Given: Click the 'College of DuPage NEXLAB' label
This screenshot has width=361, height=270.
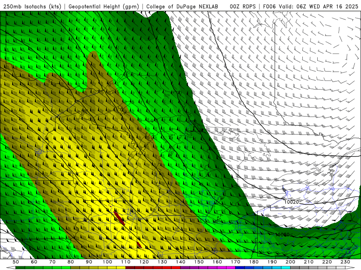Looking at the screenshot, I should (182, 6).
